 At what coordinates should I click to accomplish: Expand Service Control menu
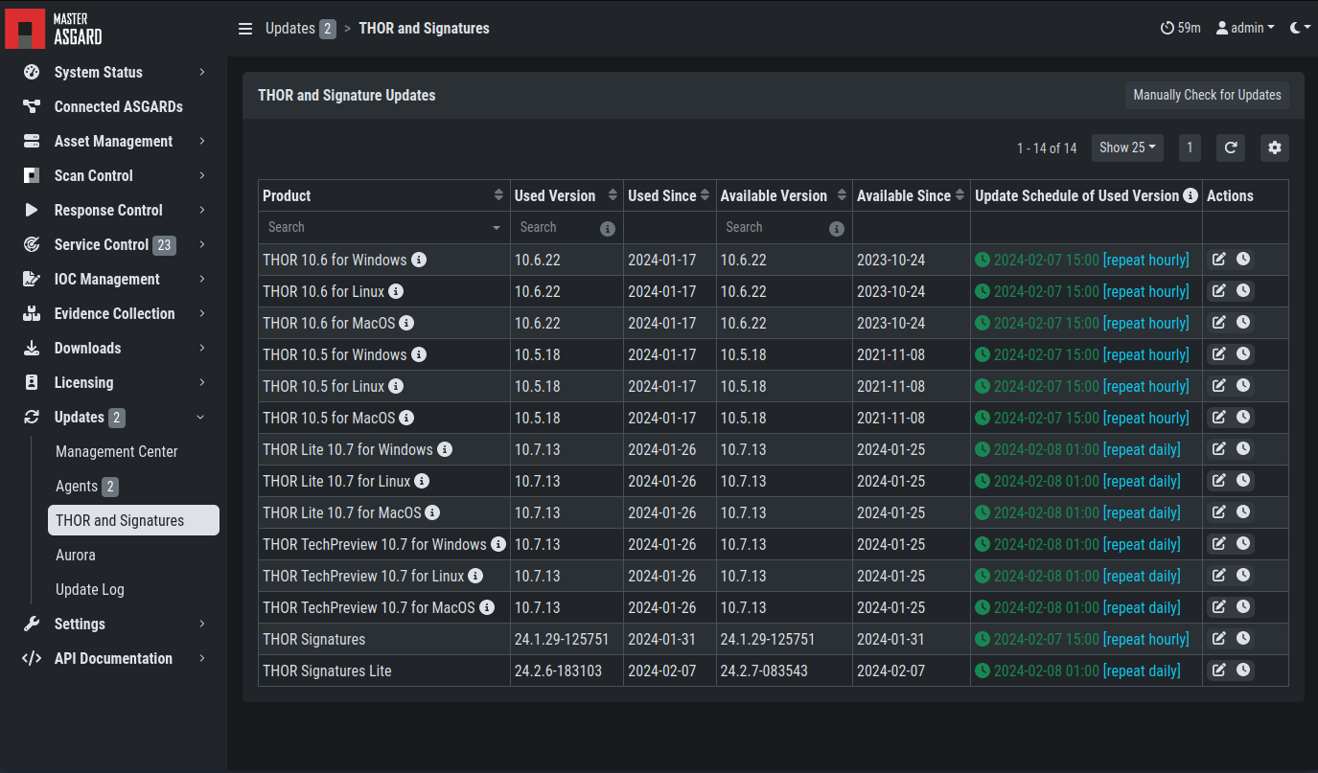113,244
